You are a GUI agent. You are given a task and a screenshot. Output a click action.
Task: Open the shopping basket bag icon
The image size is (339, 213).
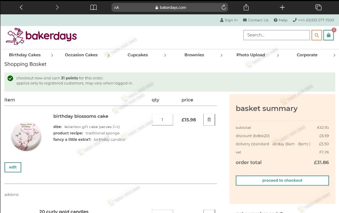pyautogui.click(x=328, y=35)
